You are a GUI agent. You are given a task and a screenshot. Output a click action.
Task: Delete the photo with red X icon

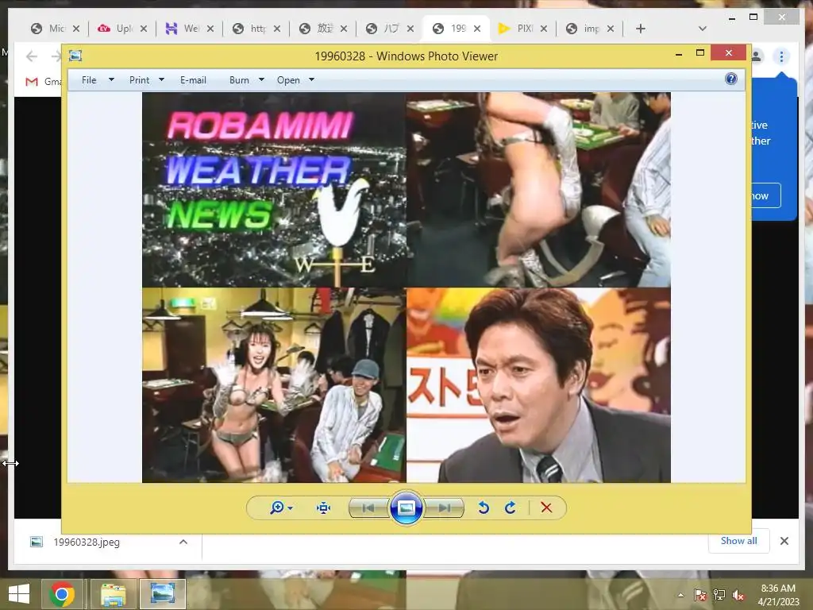546,508
